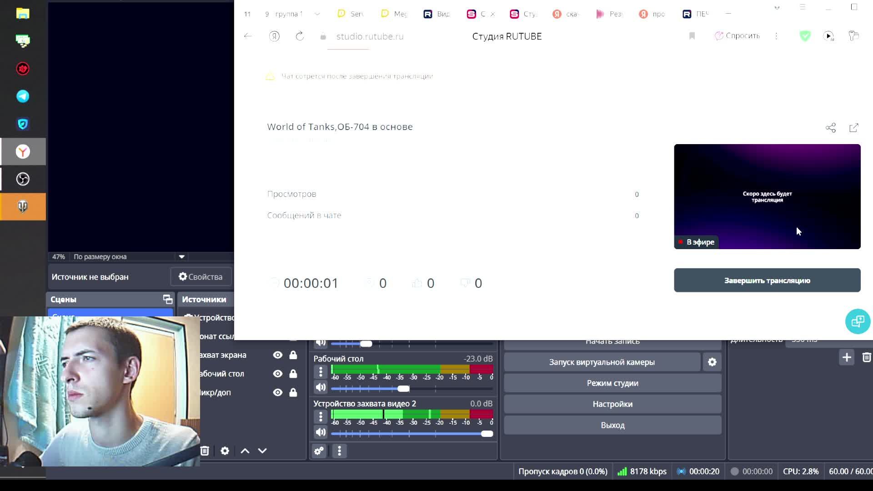
Task: Click the broadcast preview thumbnail
Action: [767, 196]
